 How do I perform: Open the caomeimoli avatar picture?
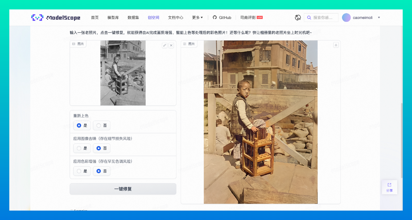(346, 17)
